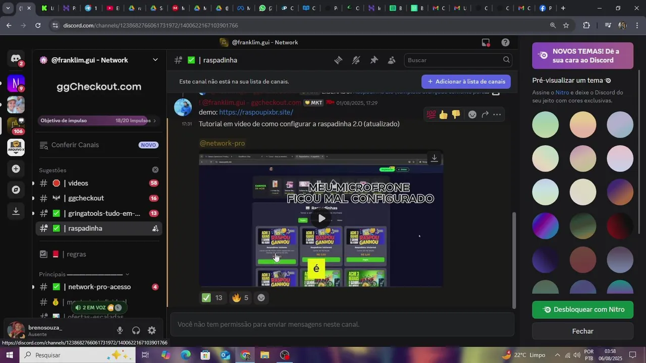Add a server with the plus icon
The image size is (646, 363).
click(16, 169)
